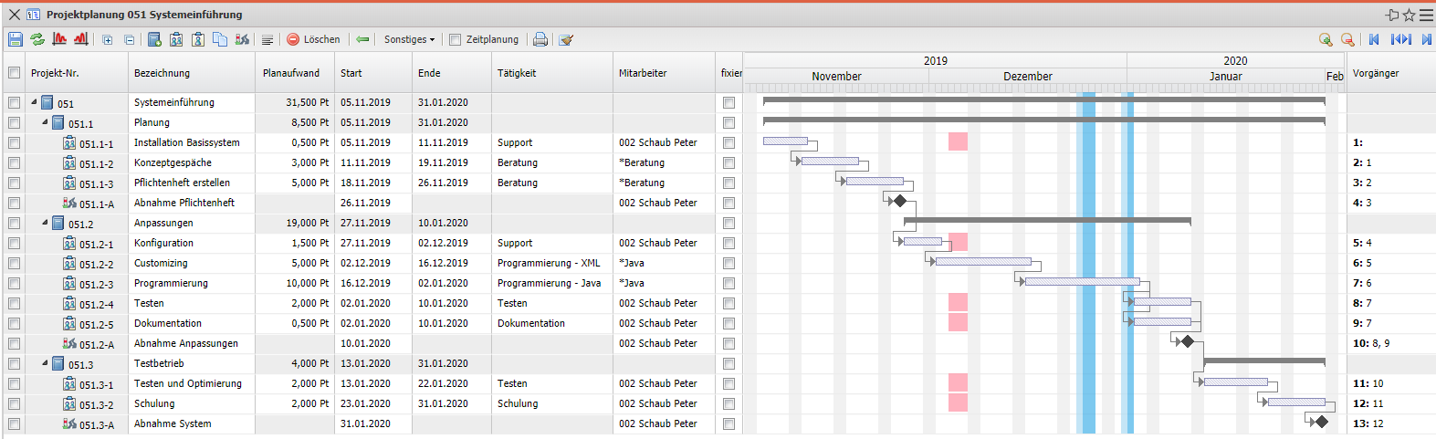Collapse the 051.2 Anpassungen tree node
1436x439 pixels.
(46, 223)
